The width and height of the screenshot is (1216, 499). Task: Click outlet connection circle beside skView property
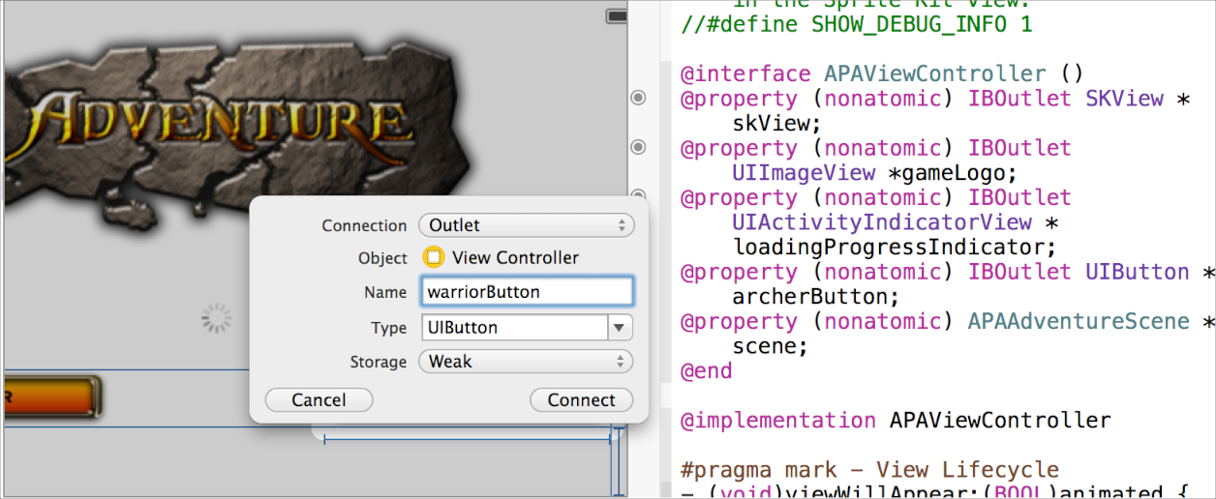[638, 97]
